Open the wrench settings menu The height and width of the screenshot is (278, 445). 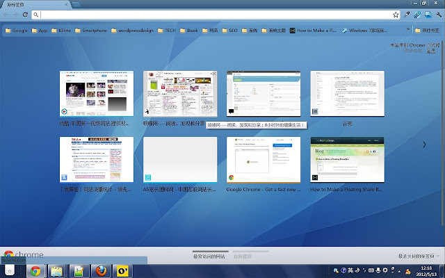[439, 15]
